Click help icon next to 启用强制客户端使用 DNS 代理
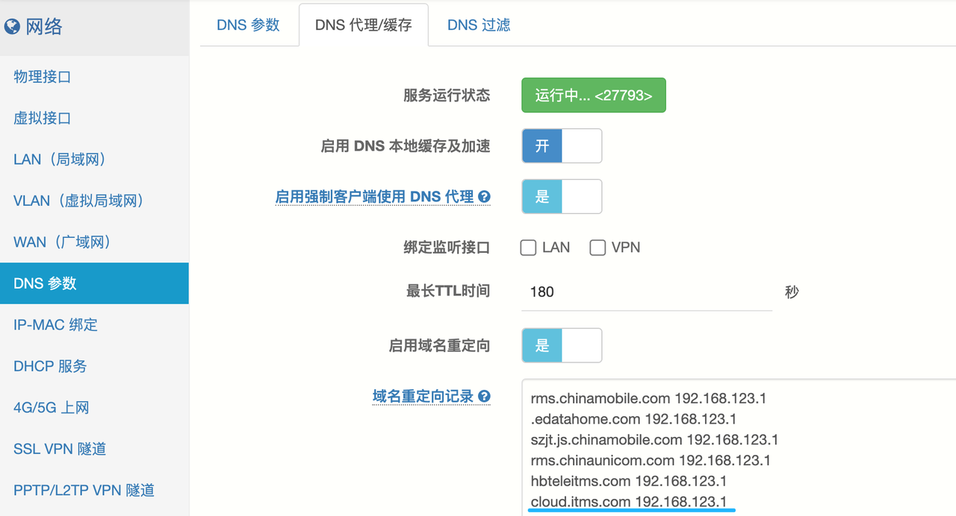Viewport: 956px width, 516px height. point(485,197)
